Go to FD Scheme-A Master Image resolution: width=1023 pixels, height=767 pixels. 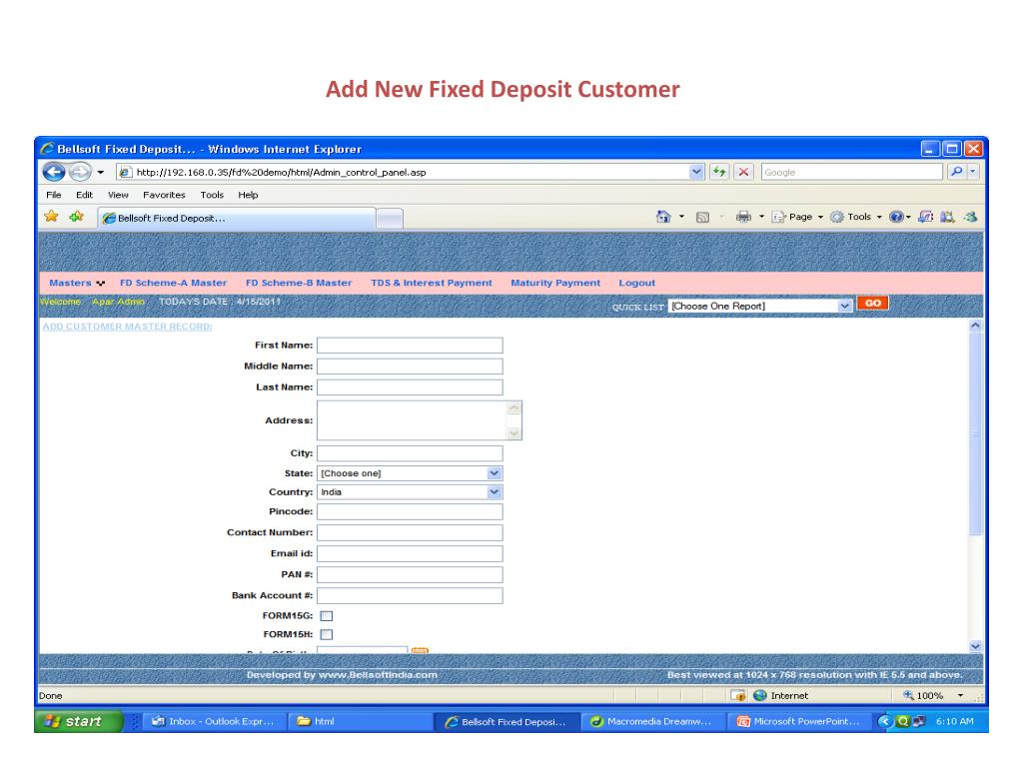pyautogui.click(x=174, y=283)
